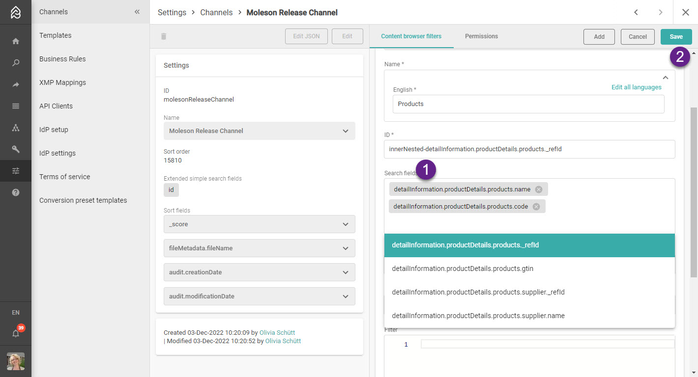The image size is (698, 377).
Task: Click the ID input field
Action: (x=529, y=149)
